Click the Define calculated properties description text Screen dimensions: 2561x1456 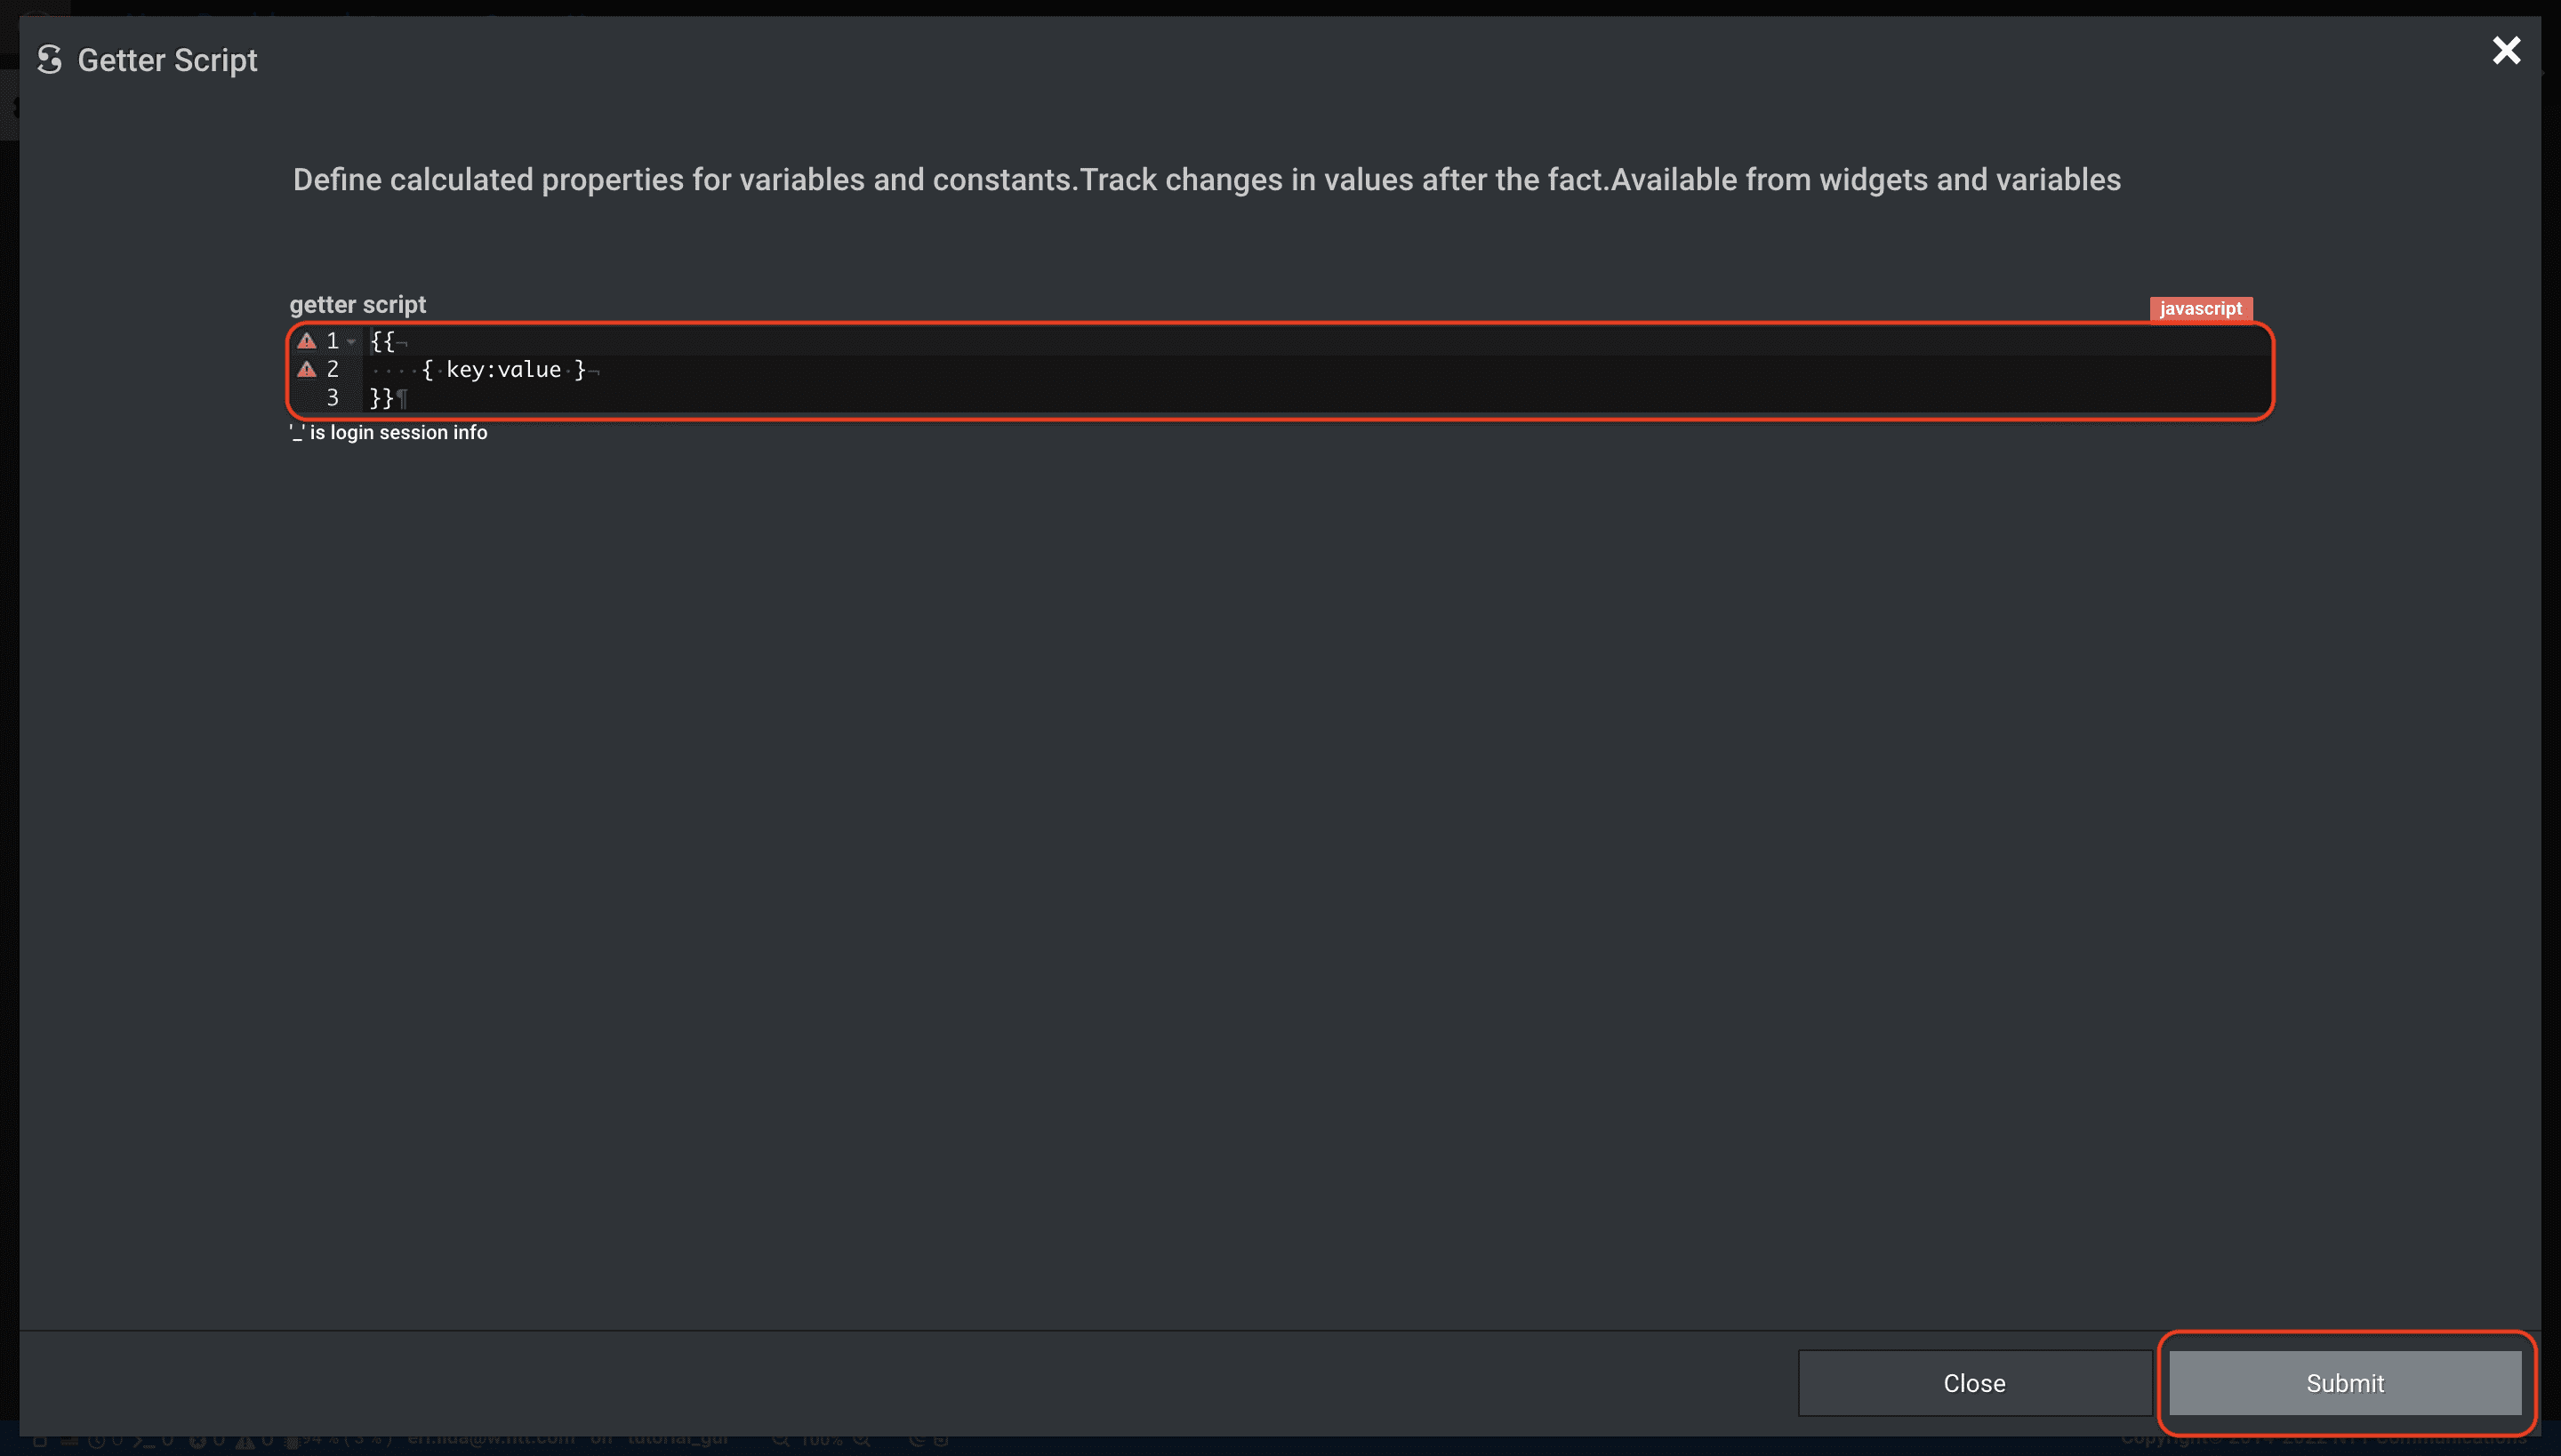point(1207,179)
